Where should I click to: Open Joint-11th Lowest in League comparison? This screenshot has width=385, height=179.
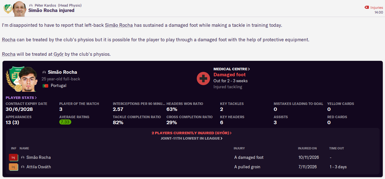pos(191,138)
